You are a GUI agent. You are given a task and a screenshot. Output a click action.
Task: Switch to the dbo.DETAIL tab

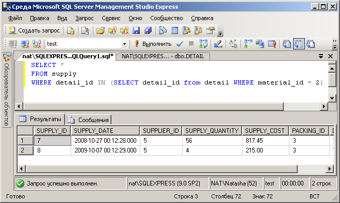163,56
